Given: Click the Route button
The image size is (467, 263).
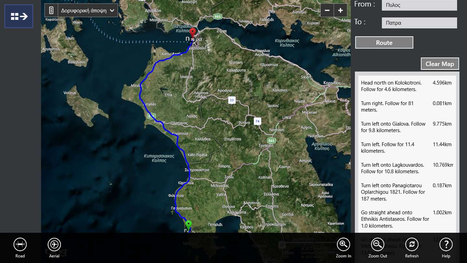Looking at the screenshot, I should pos(384,43).
